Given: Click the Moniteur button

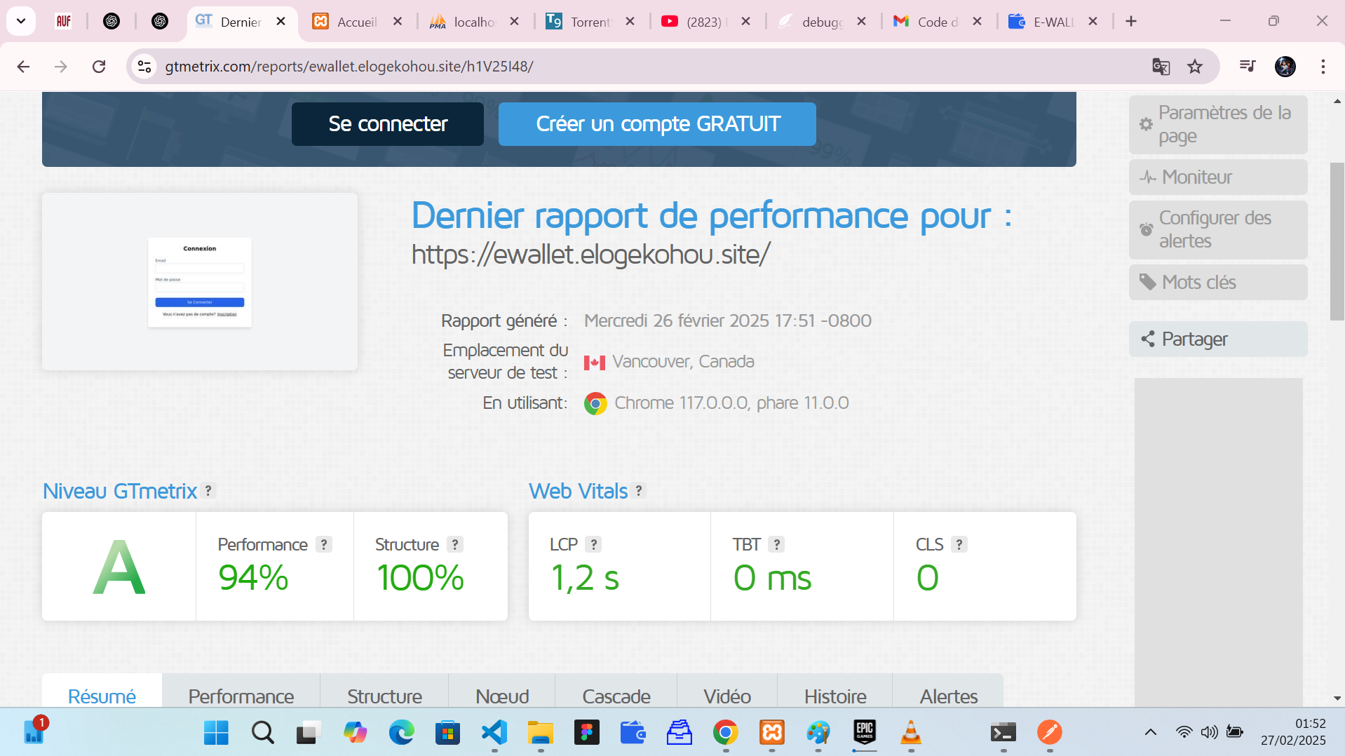Looking at the screenshot, I should click(x=1218, y=177).
